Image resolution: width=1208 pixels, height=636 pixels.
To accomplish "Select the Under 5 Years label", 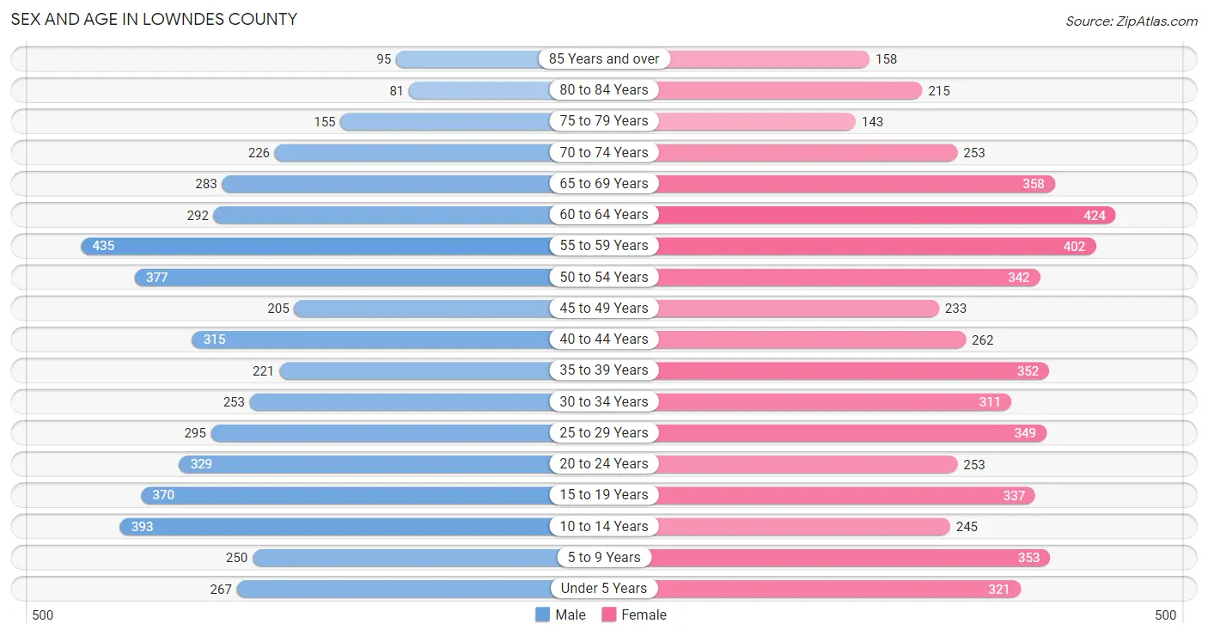I will click(604, 589).
